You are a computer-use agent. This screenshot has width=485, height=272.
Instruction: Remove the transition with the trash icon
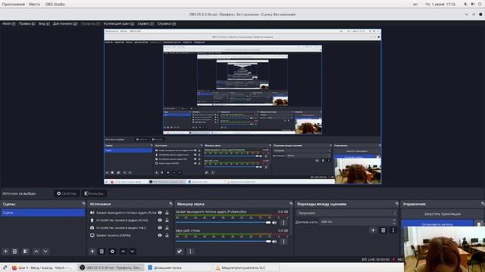click(x=383, y=230)
